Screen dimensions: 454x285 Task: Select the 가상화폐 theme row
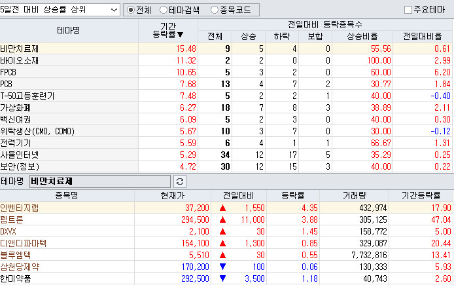[226, 107]
